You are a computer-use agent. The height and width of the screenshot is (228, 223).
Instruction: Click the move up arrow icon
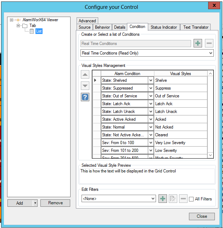point(85,74)
